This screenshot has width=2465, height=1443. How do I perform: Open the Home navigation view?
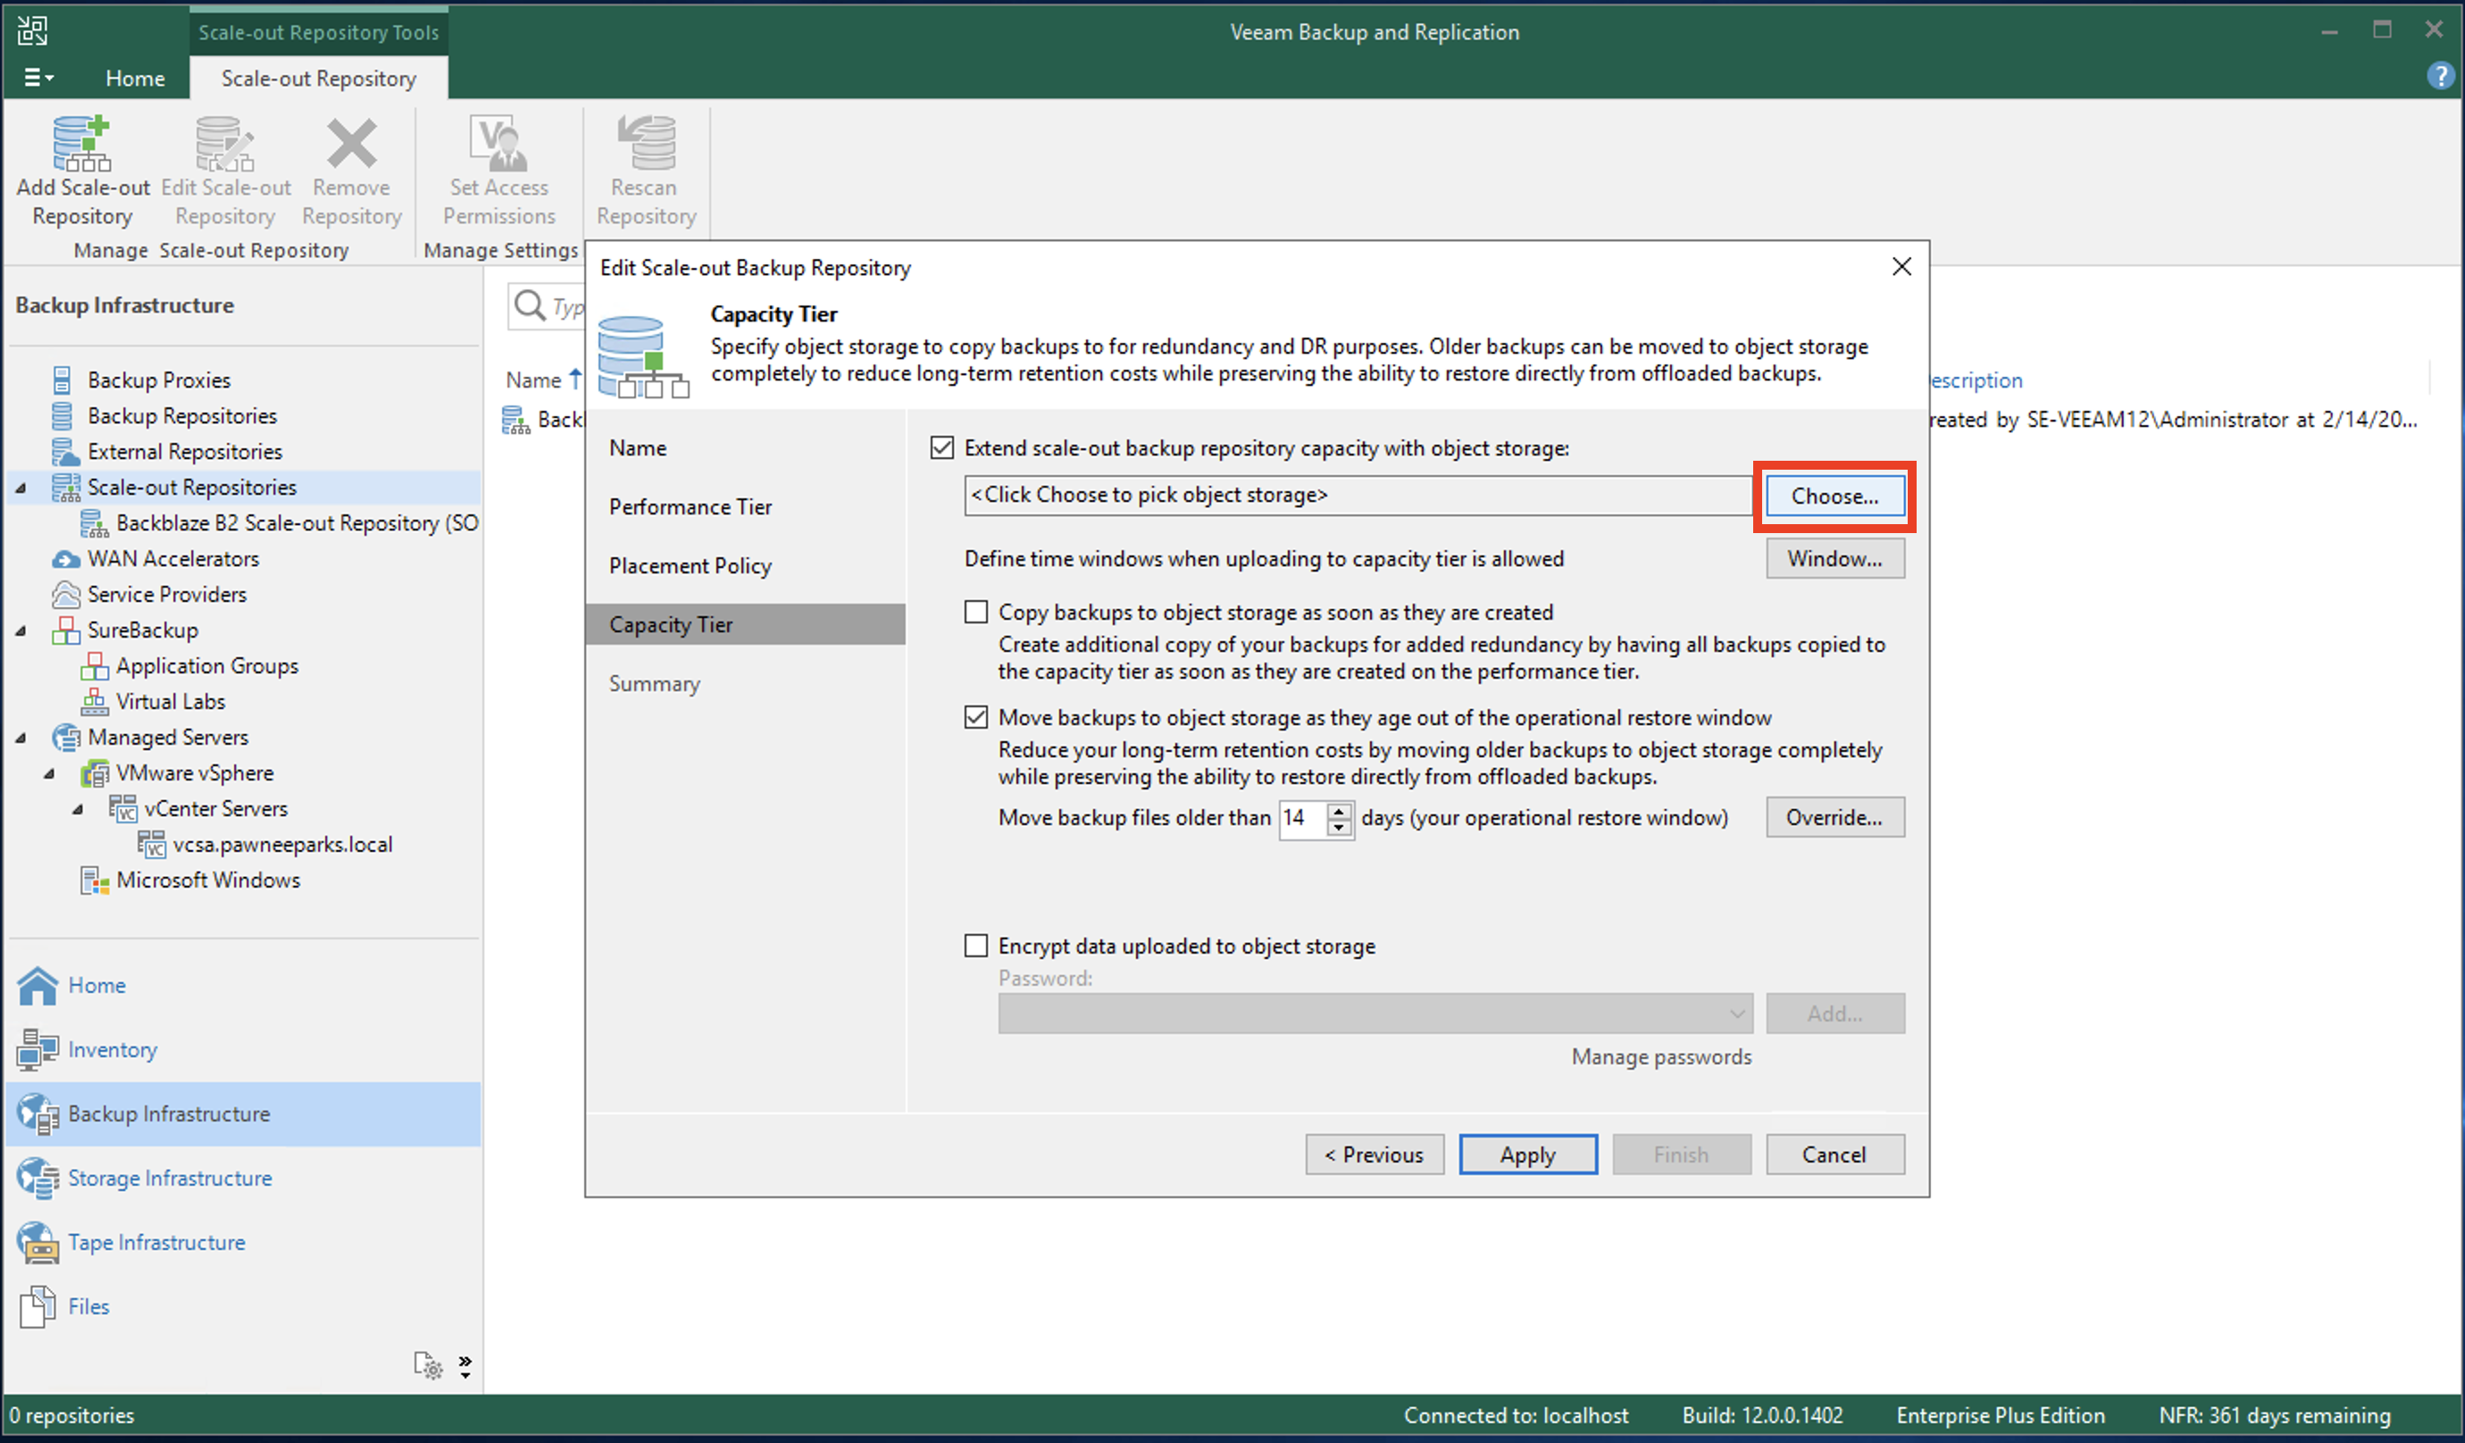click(96, 985)
